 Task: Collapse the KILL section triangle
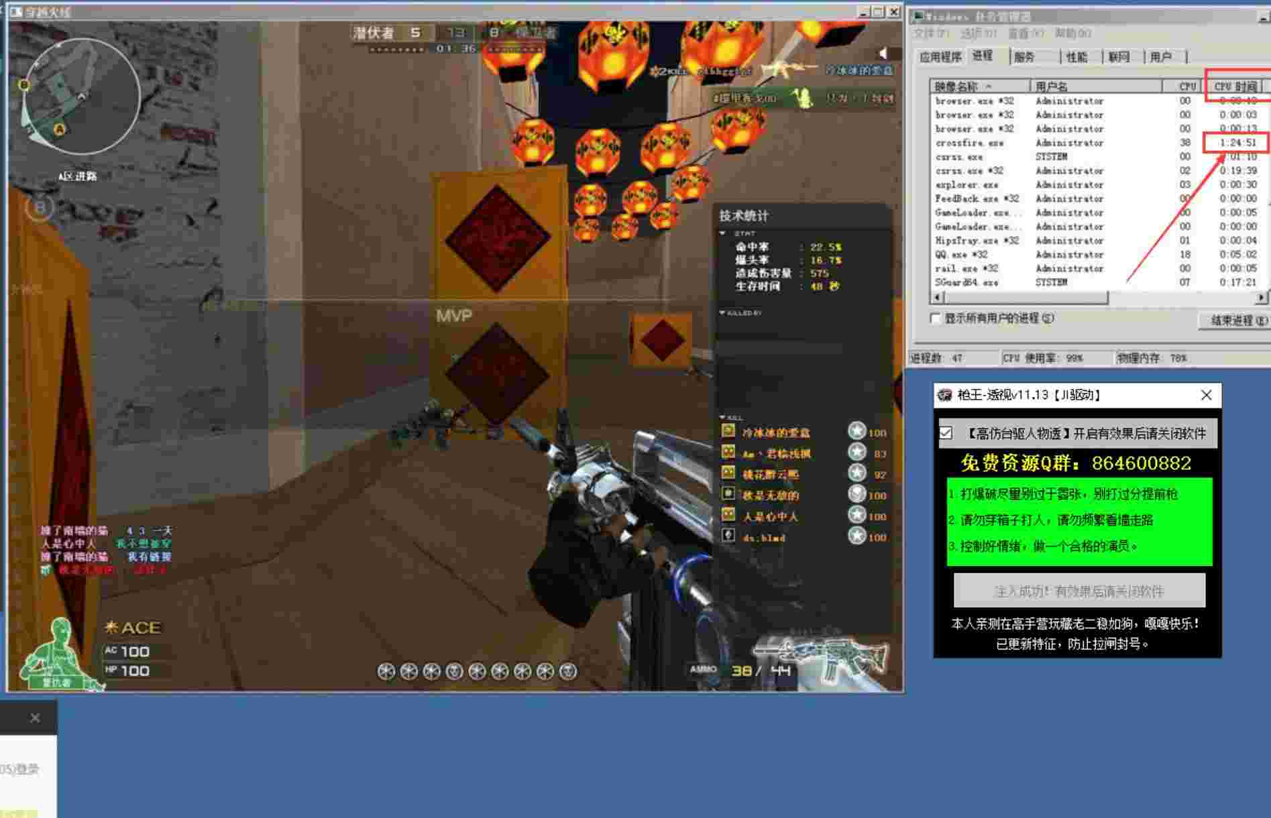(722, 417)
